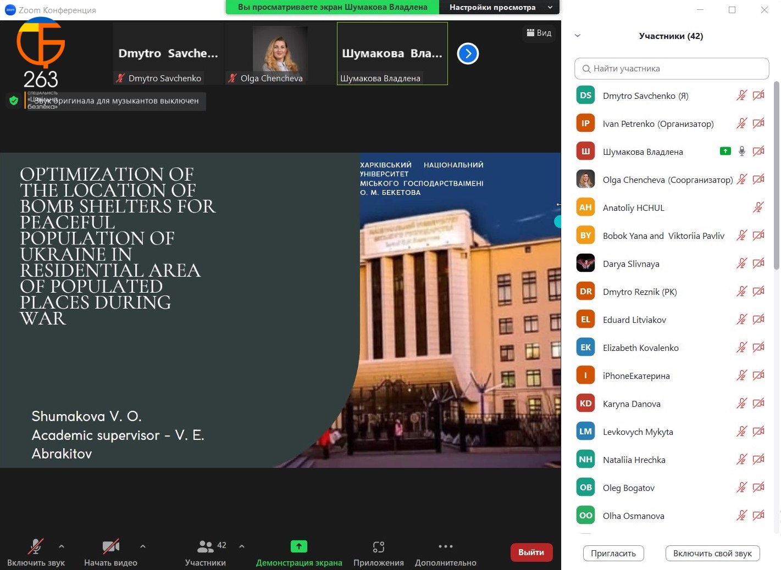Screen dimensions: 781x570
Task: Click Шумакова Владлена's green screen-share indicator
Action: 725,151
